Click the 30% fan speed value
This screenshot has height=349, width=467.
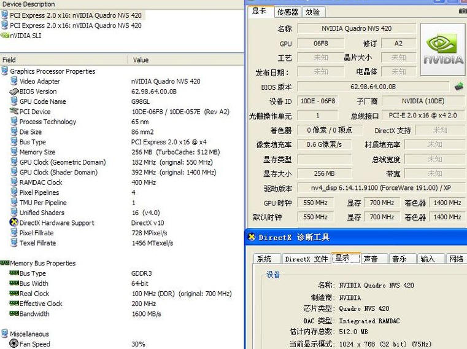click(x=139, y=344)
